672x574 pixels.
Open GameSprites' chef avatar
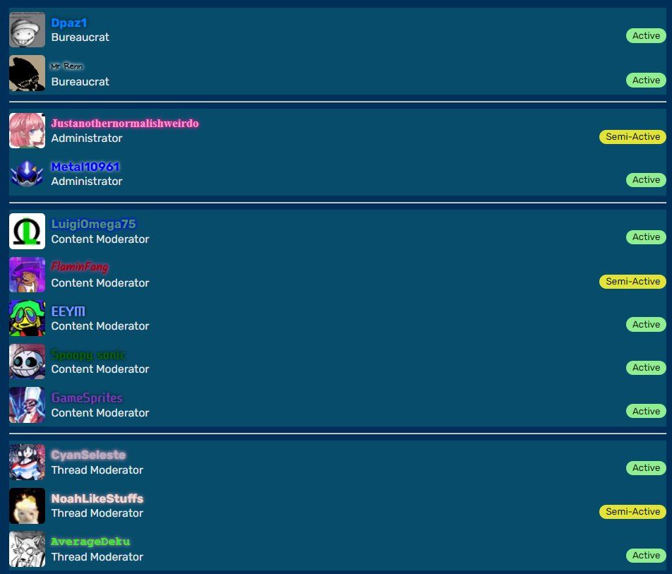point(27,405)
